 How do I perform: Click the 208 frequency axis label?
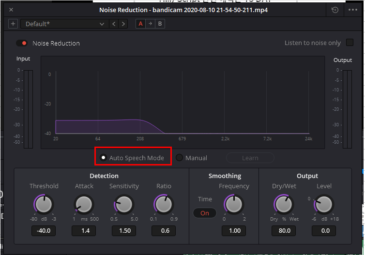(140, 139)
